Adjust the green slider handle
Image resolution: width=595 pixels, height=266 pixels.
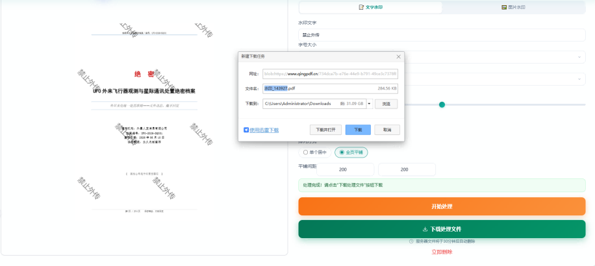pos(442,104)
